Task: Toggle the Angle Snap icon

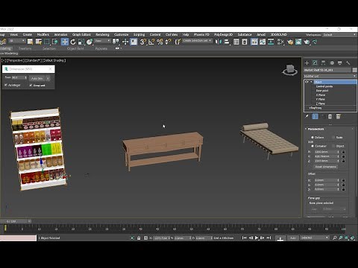Action: tap(151, 42)
